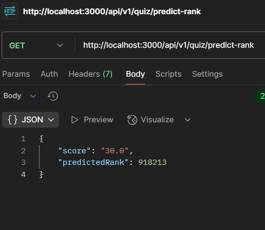The image size is (265, 230).
Task: Switch to the Params tab
Action: tap(16, 74)
